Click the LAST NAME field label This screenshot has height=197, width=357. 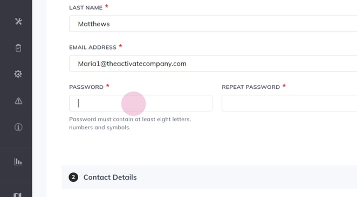pos(86,8)
